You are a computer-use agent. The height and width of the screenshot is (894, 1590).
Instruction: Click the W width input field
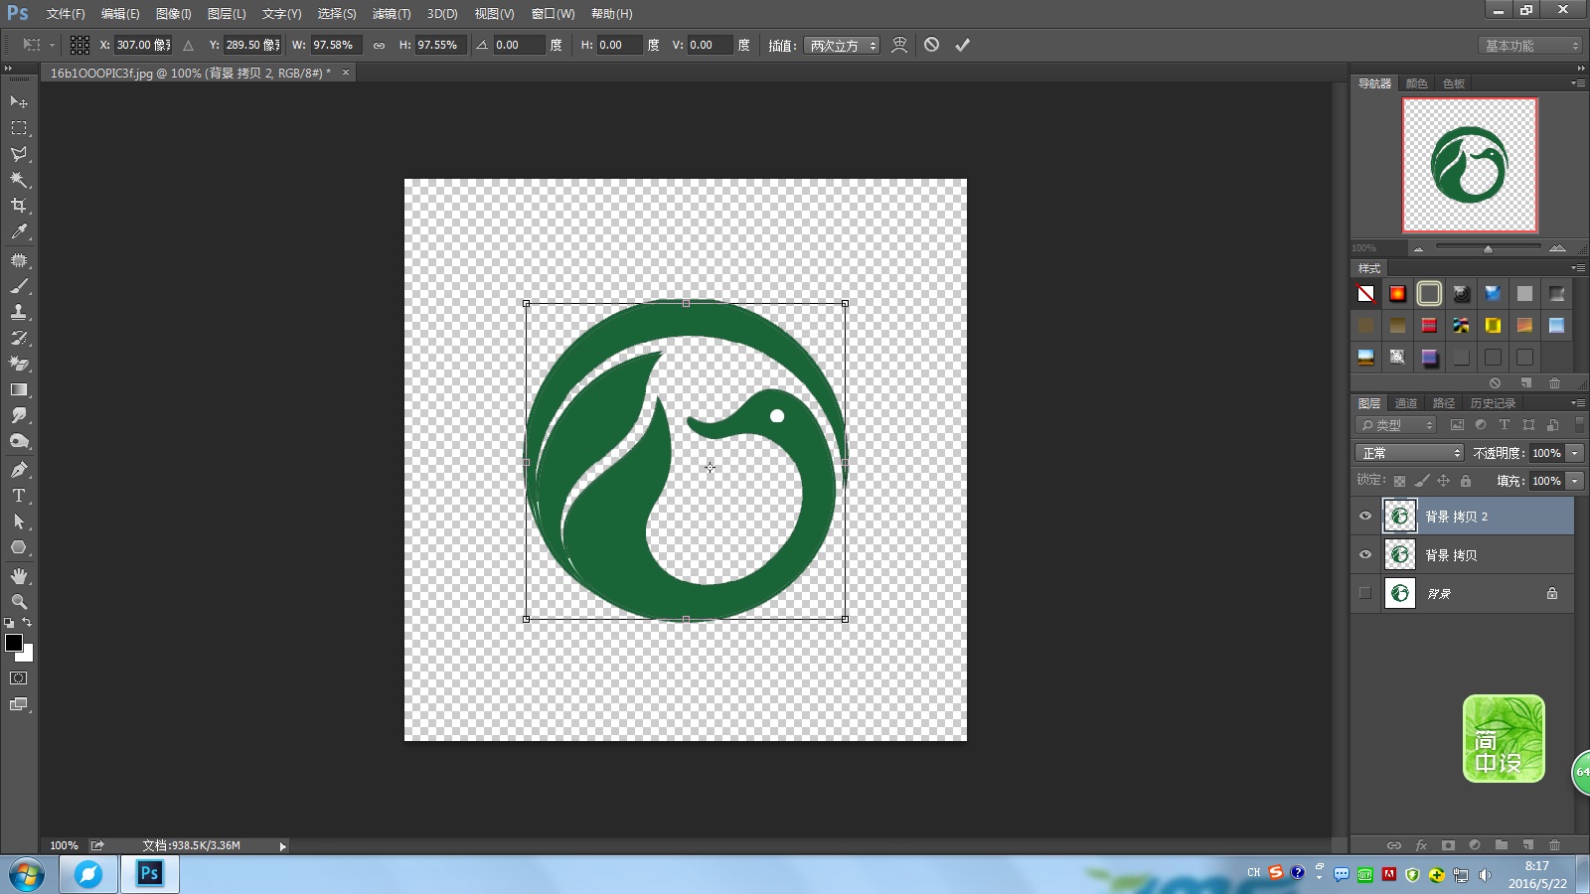[x=335, y=45]
